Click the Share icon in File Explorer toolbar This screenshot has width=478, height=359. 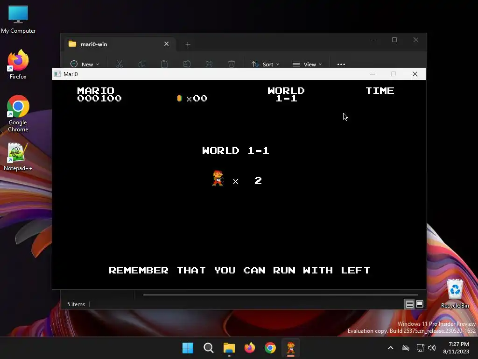pos(209,64)
